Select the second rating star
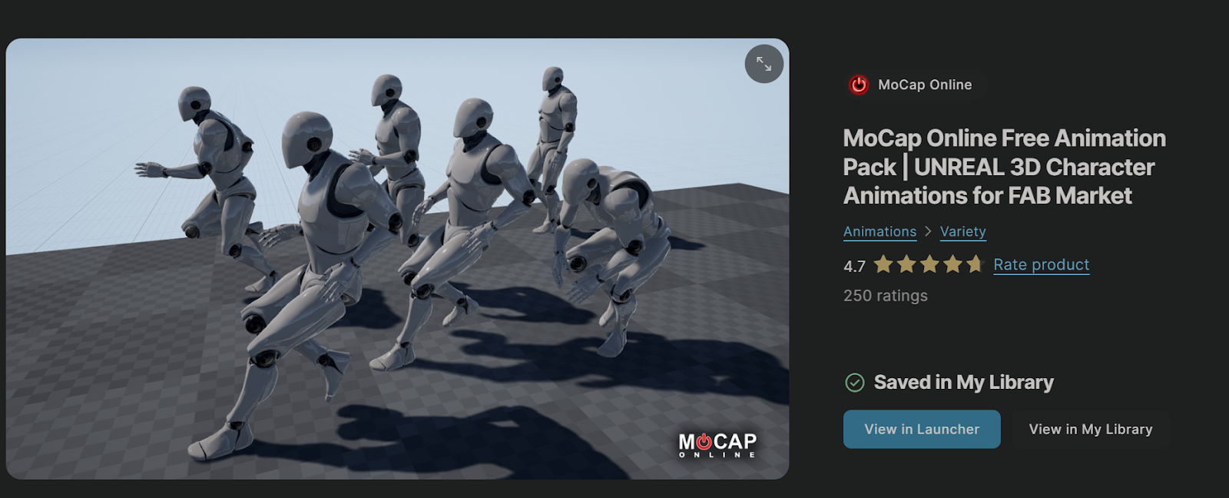This screenshot has height=498, width=1229. 906,264
